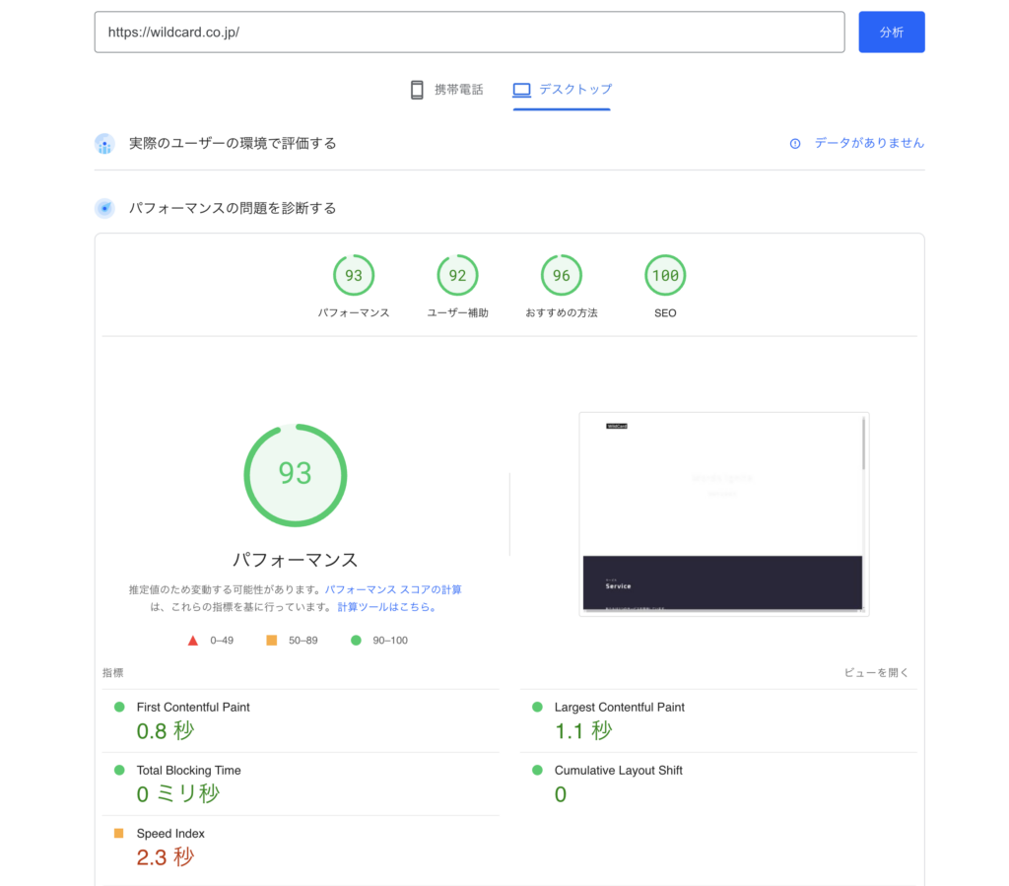Image resolution: width=1009 pixels, height=886 pixels.
Task: Click the 0.8 秒 value
Action: coord(166,731)
